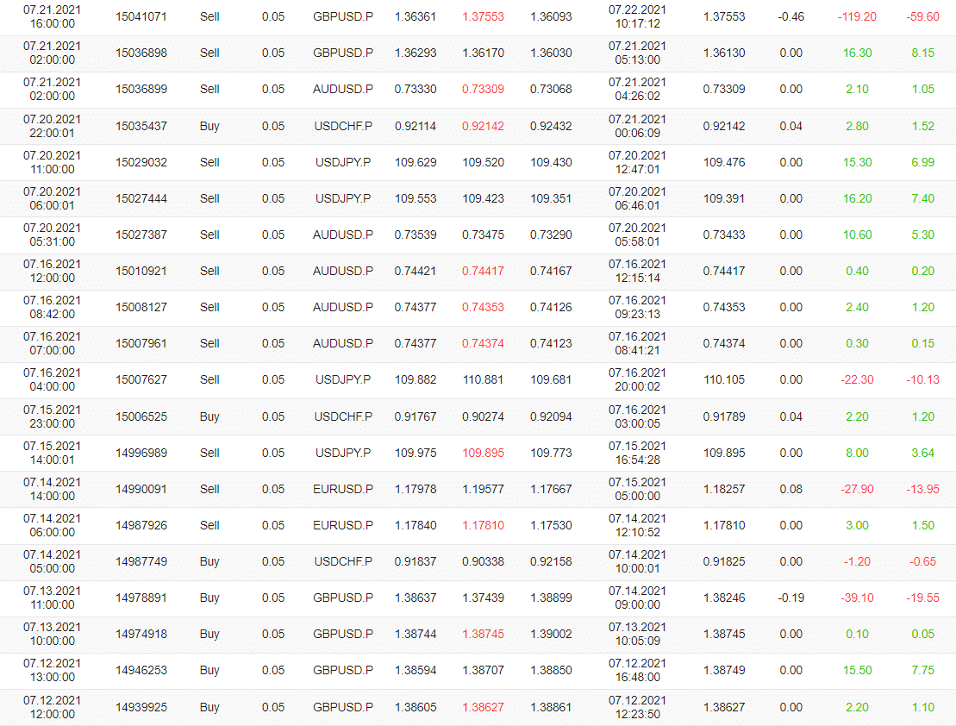Select ticket number 14978891

141,598
